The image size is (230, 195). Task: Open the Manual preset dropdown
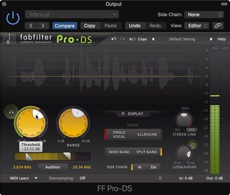pyautogui.click(x=72, y=15)
